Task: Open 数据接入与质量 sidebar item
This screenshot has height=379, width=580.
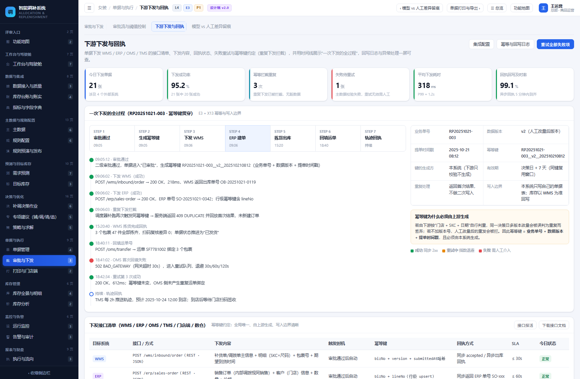Action: coord(39,86)
